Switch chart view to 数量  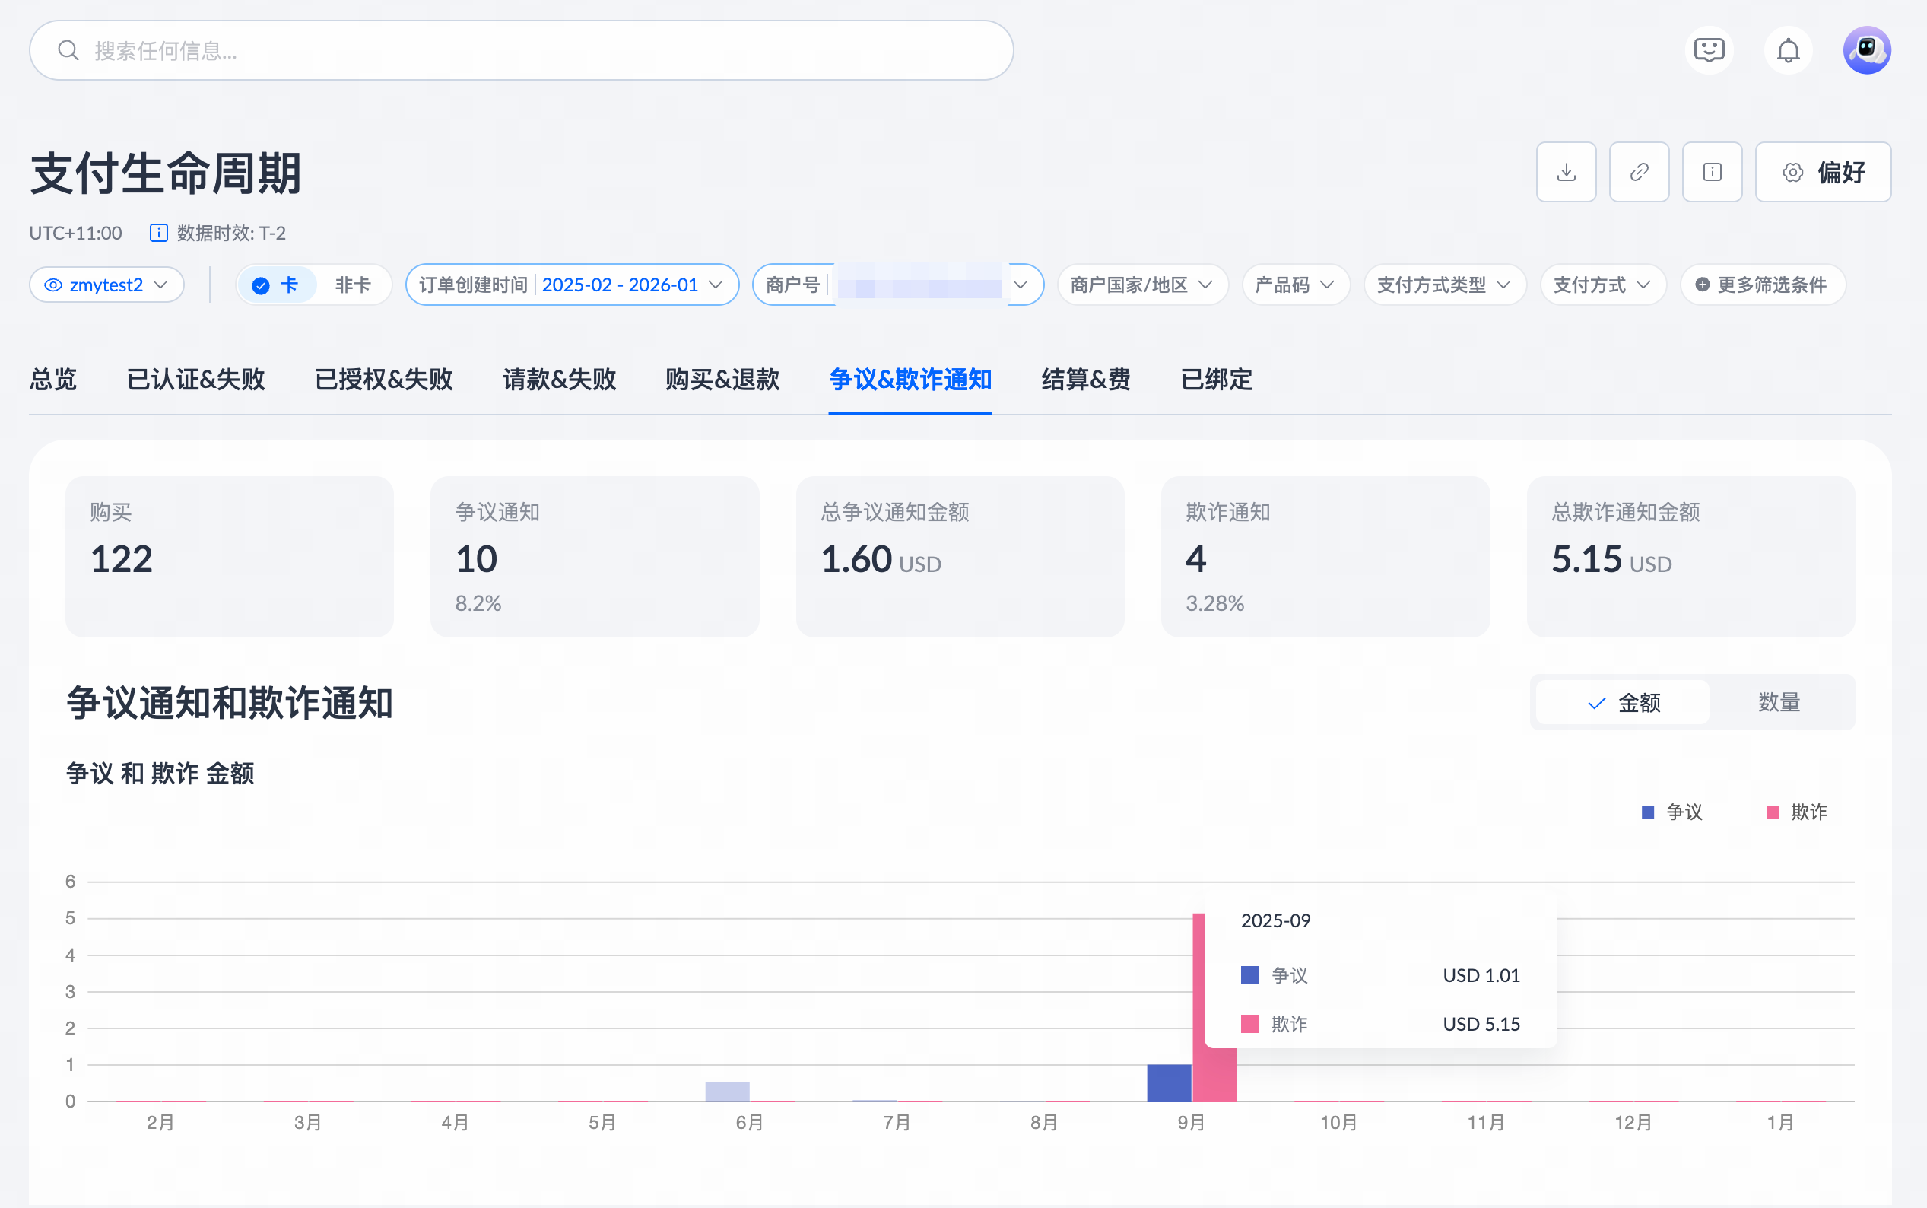1779,702
